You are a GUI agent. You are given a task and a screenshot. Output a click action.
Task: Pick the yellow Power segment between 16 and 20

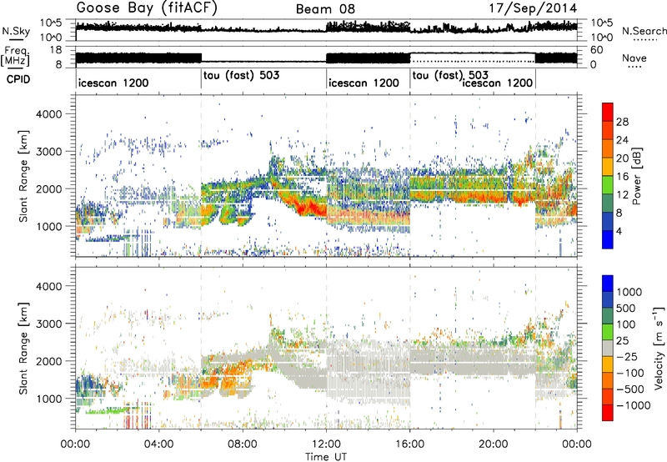coord(608,167)
